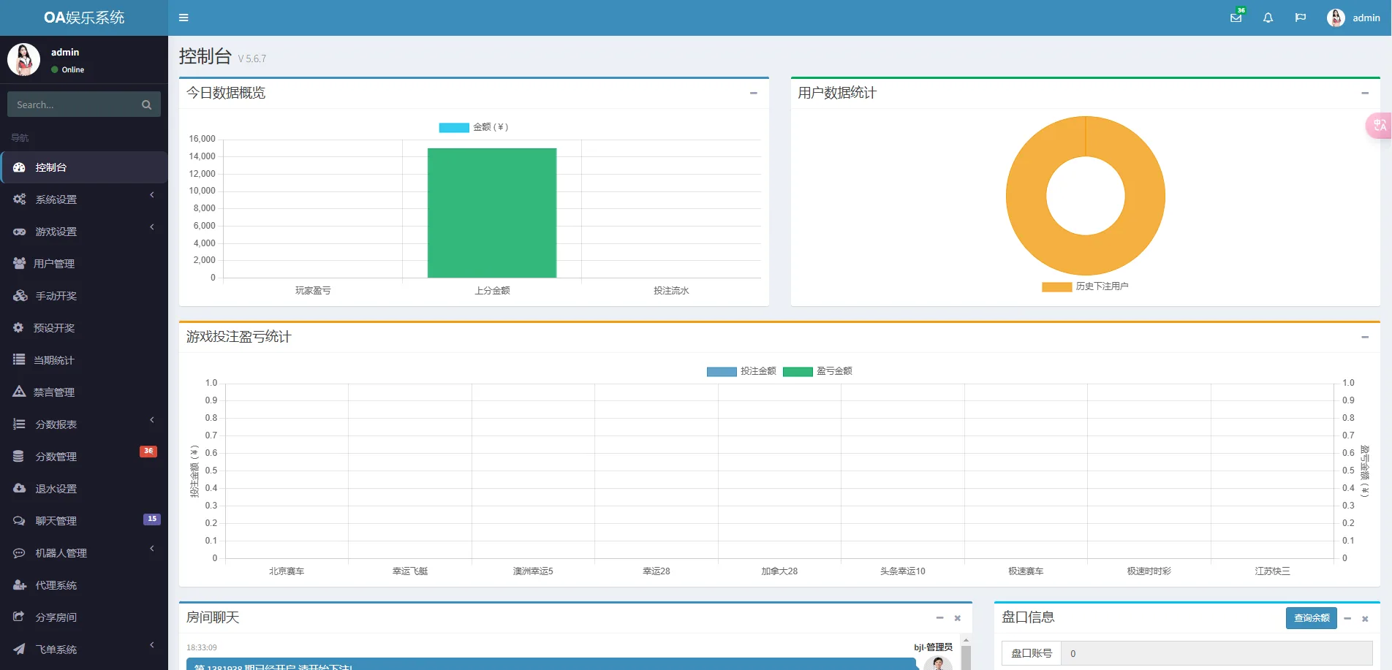Open the mail messages icon

click(x=1236, y=18)
